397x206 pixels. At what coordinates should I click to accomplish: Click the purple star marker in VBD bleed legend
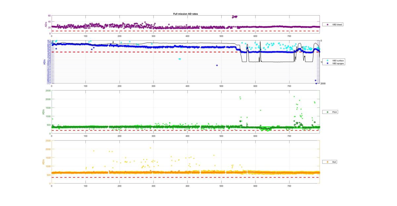coord(328,25)
